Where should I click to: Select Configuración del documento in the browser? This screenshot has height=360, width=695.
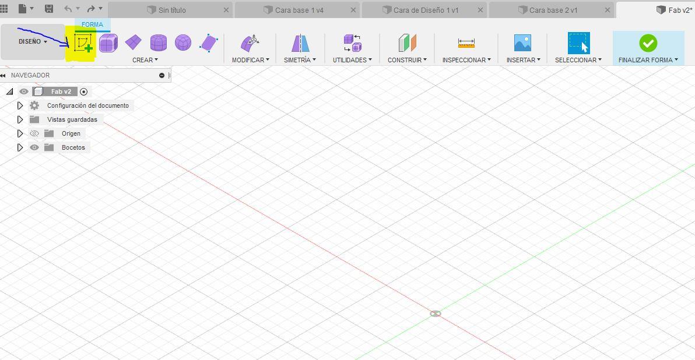click(88, 105)
